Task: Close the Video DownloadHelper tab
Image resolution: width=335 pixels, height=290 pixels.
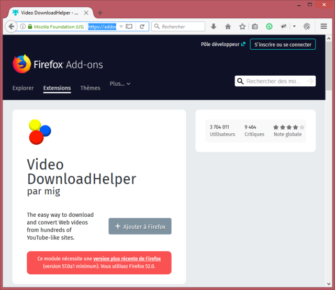Action: (86, 13)
